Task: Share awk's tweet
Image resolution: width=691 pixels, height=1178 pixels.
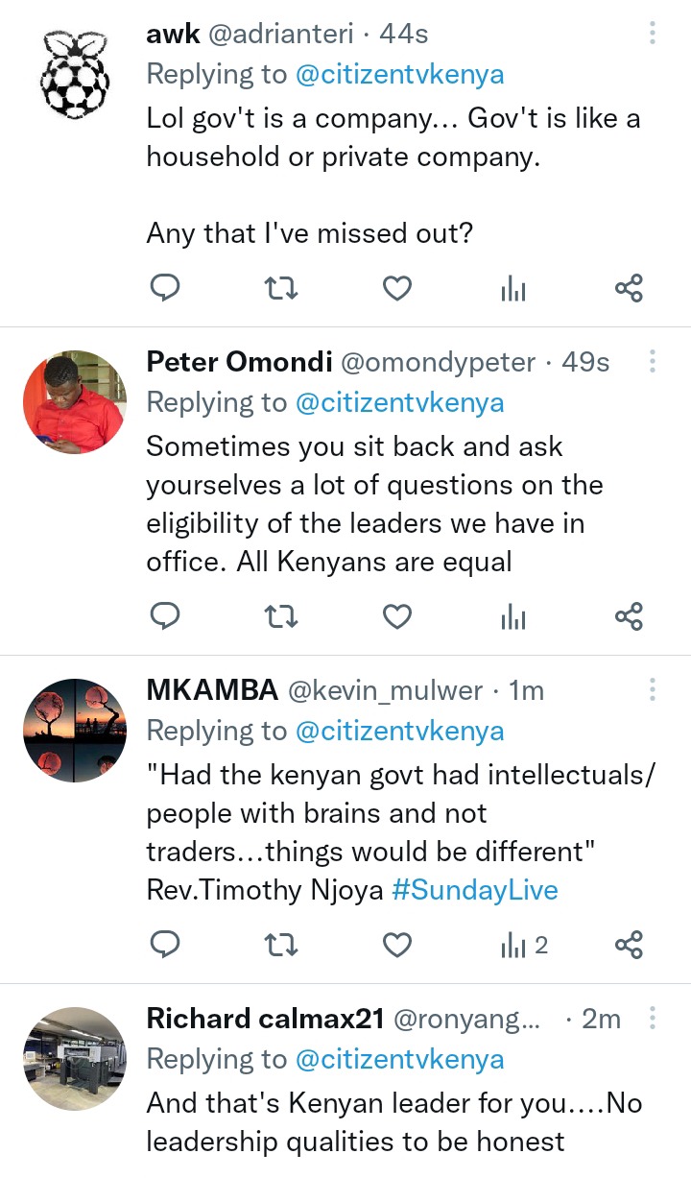Action: pos(629,288)
